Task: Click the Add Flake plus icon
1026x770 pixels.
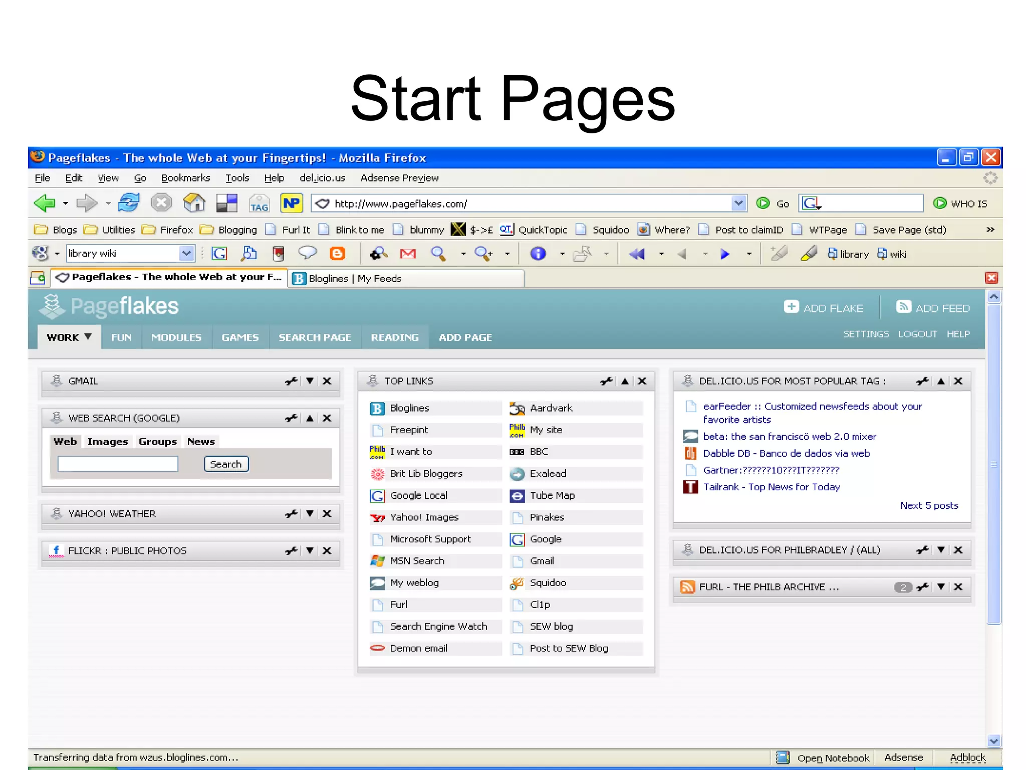Action: 791,307
